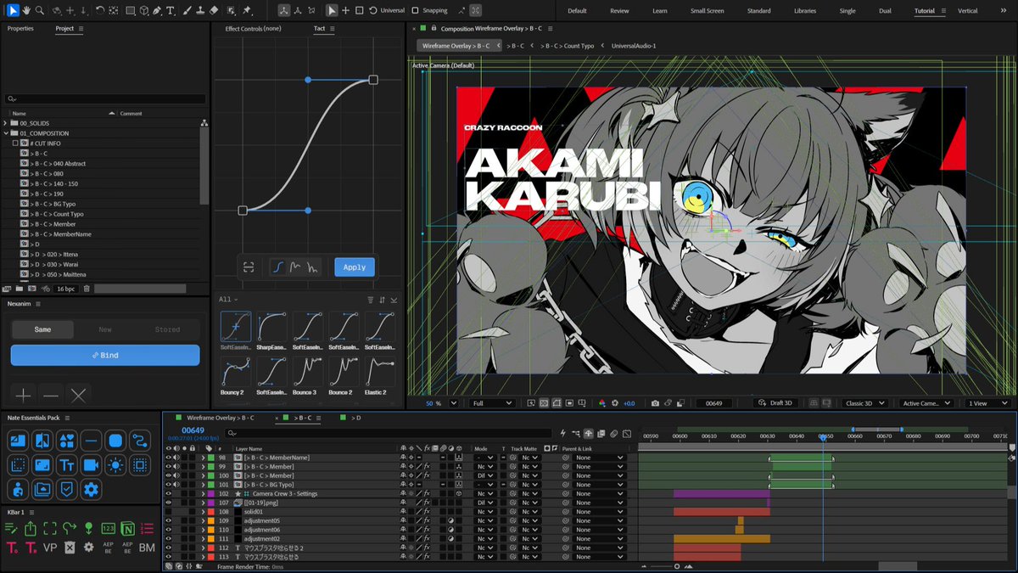Hide the adjustment05 layer
The width and height of the screenshot is (1018, 573).
tap(168, 520)
